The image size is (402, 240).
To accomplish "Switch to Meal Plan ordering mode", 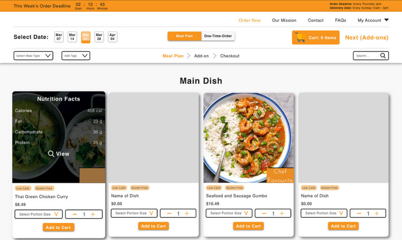I will [x=184, y=36].
